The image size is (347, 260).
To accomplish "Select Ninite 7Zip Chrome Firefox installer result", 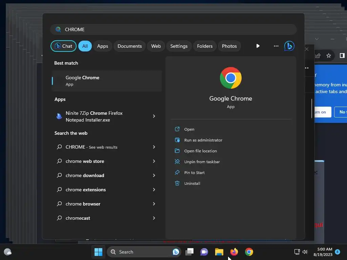I will point(107,116).
